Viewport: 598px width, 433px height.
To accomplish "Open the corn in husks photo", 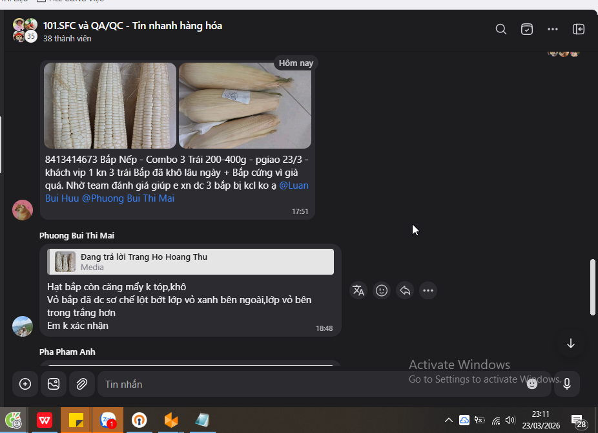I will coord(245,106).
